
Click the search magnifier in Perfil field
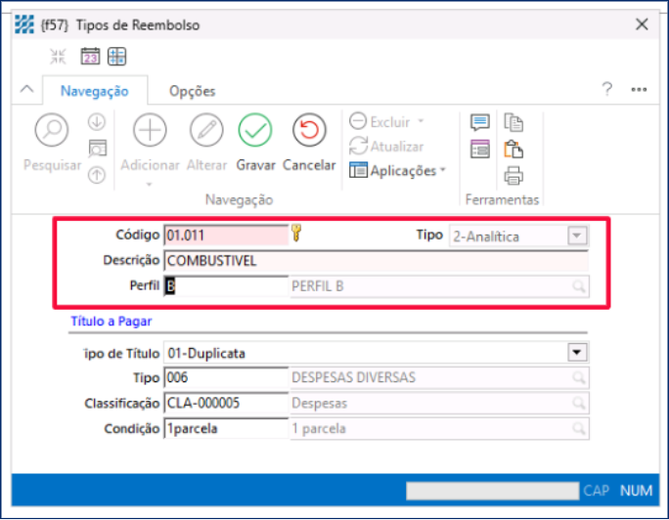578,286
